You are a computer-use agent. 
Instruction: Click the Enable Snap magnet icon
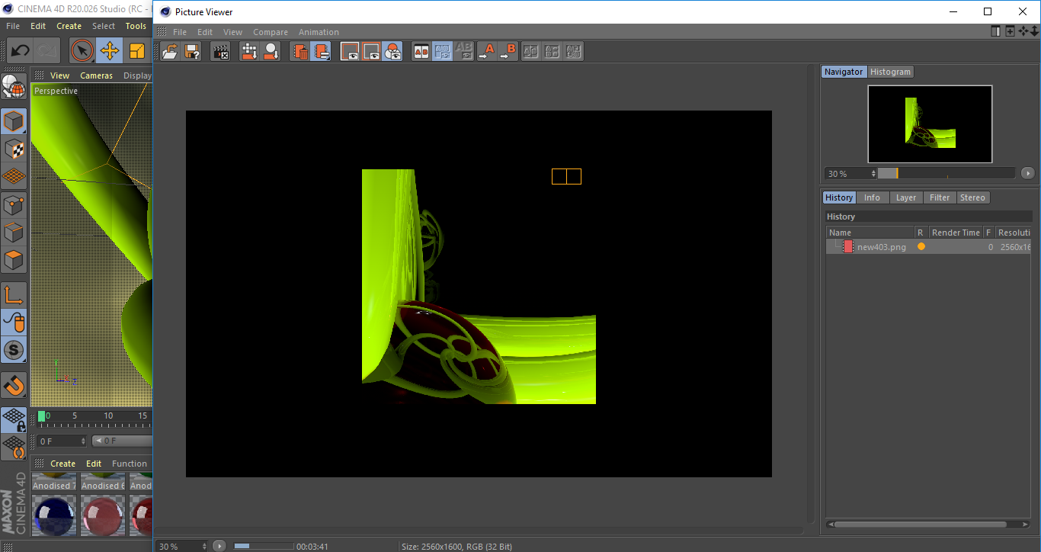(14, 384)
